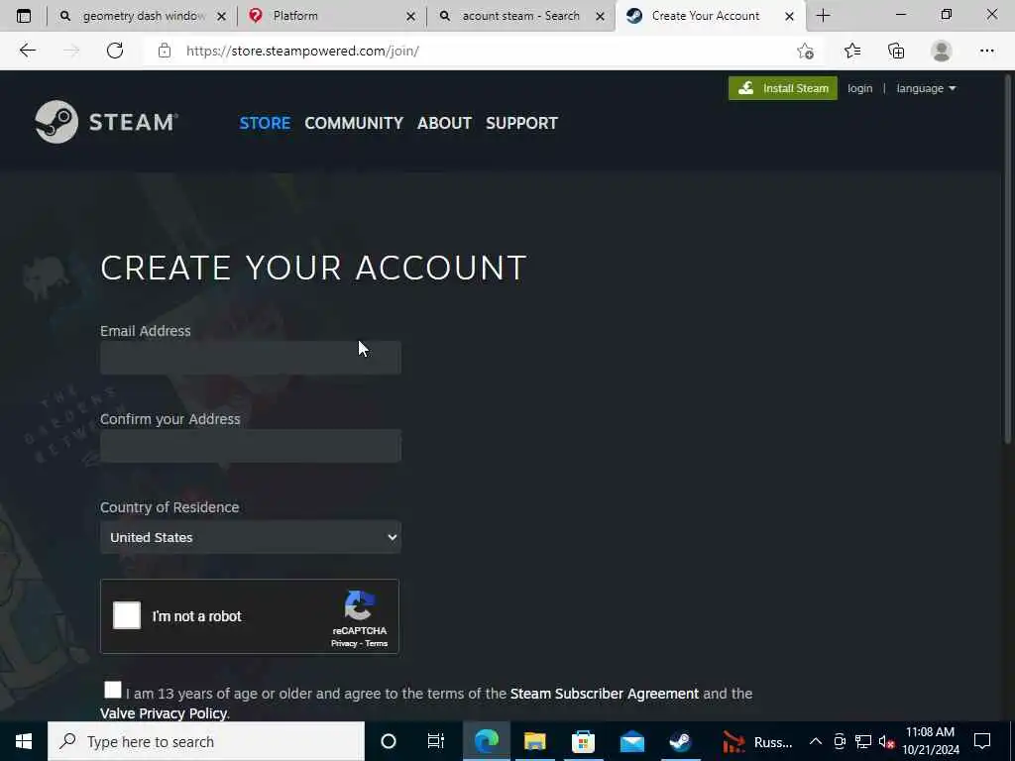The image size is (1015, 761).
Task: Click the Email Address input field
Action: (251, 358)
